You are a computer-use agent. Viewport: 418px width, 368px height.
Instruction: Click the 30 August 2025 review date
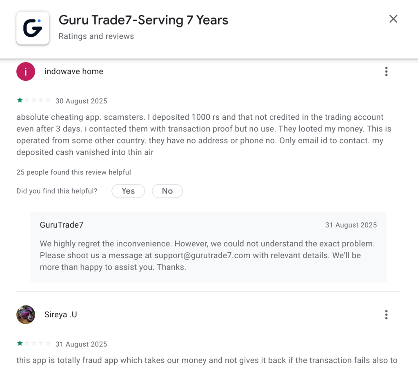tap(81, 101)
